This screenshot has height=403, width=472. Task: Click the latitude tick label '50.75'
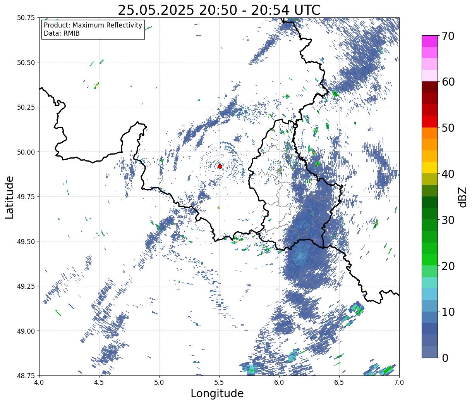(x=26, y=18)
